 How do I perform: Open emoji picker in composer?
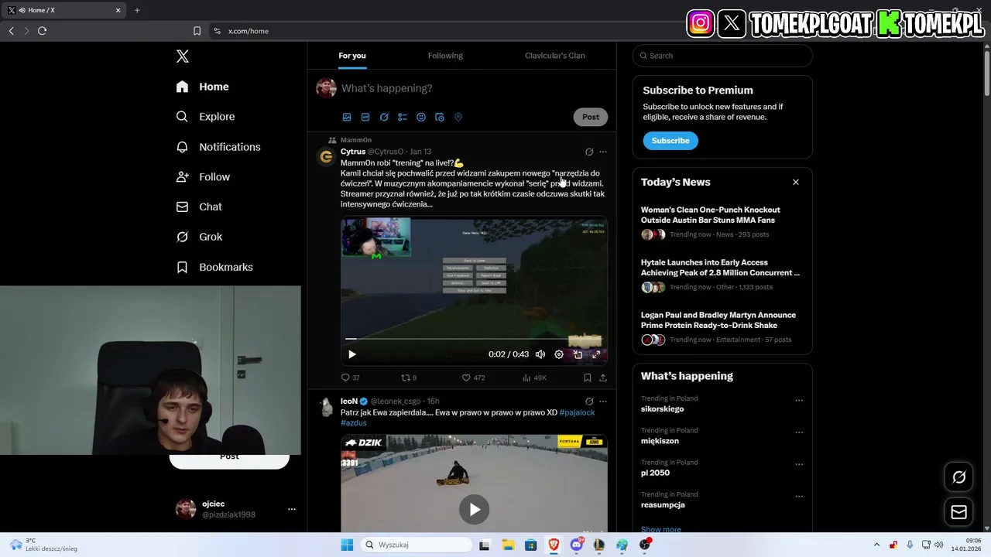pos(421,118)
